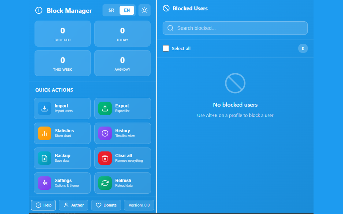Click the Backup save data icon
The height and width of the screenshot is (214, 343).
44,158
